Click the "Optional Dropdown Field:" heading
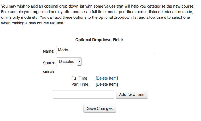The height and width of the screenshot is (121, 201). [99, 40]
